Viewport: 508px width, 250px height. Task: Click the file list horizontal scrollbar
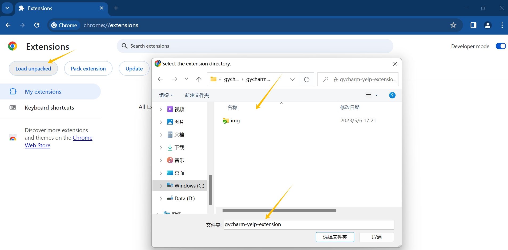[279, 210]
